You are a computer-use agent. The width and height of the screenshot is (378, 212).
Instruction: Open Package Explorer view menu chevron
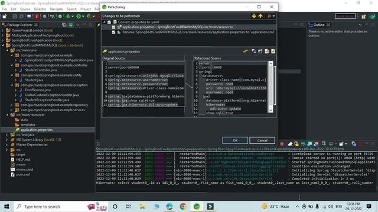pyautogui.click(x=77, y=25)
